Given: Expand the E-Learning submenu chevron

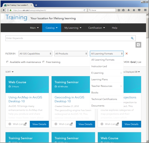Looking at the screenshot, I should pyautogui.click(x=121, y=73).
